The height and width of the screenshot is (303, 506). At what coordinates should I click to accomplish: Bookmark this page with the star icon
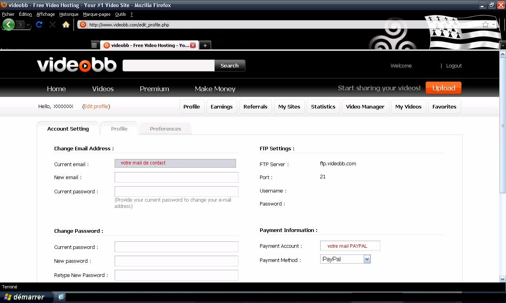tap(485, 24)
